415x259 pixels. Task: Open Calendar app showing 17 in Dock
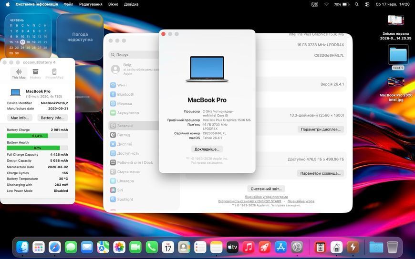coord(168,248)
